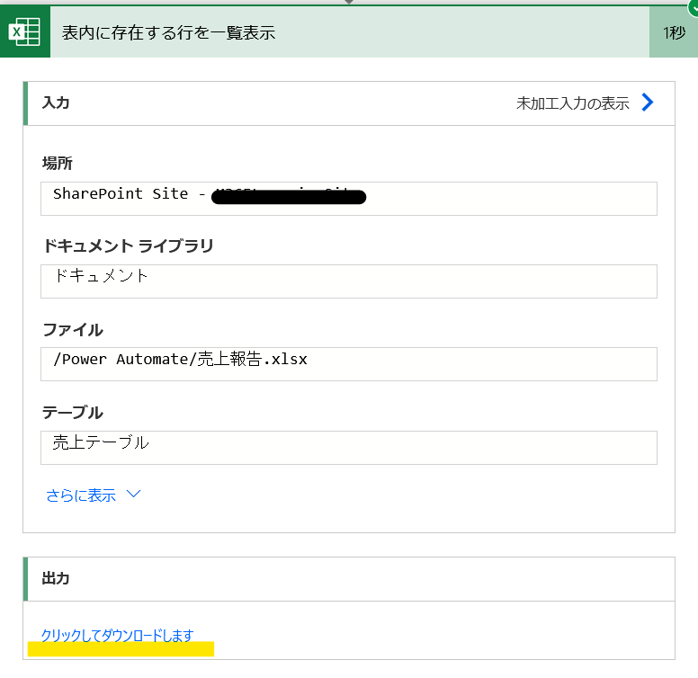Image resolution: width=698 pixels, height=678 pixels.
Task: Click the 1秒 duration label
Action: pos(674,32)
